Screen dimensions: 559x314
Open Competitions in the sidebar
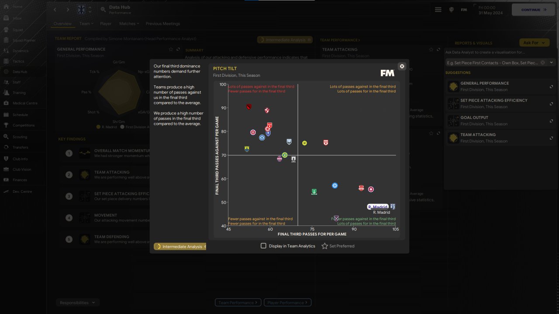click(23, 125)
